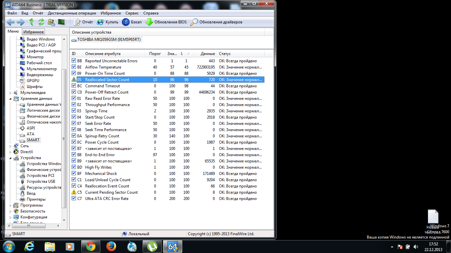Click the users icon in the toolbar
Image resolution: width=451 pixels, height=253 pixels.
[x=51, y=22]
